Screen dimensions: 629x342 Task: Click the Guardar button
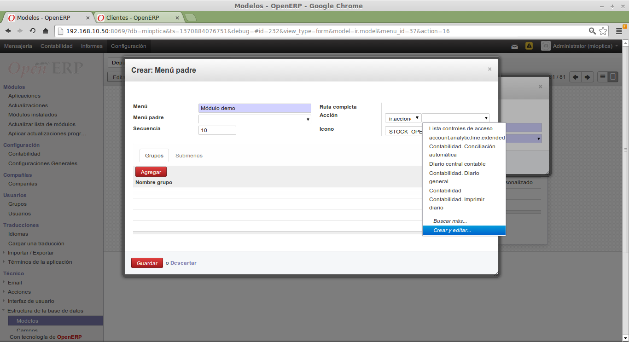coord(147,263)
